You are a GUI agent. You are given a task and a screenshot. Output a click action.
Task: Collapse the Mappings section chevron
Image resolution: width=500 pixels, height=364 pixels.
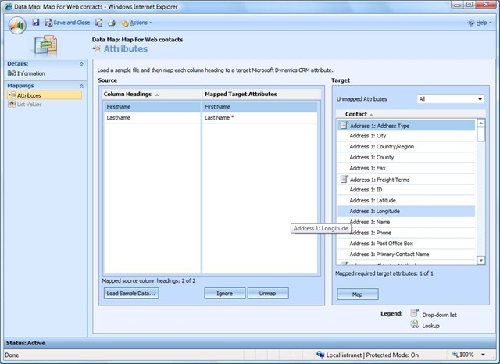tap(81, 86)
